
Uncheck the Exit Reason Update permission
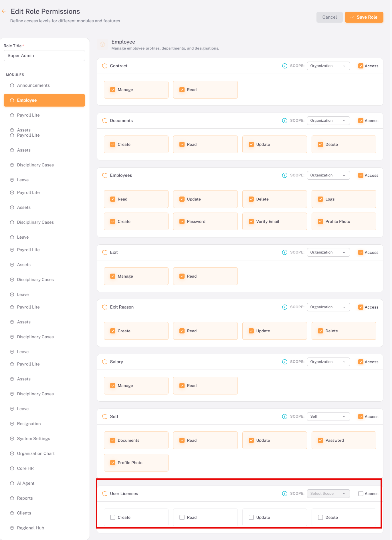pos(251,331)
